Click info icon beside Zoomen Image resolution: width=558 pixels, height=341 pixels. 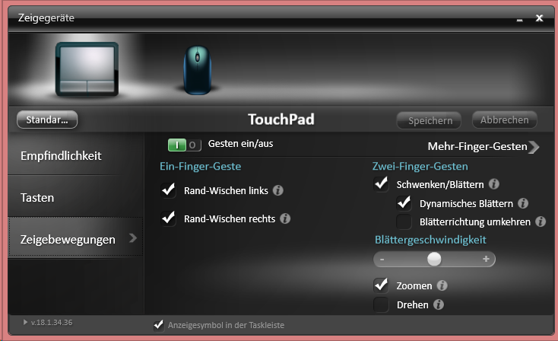coord(442,285)
